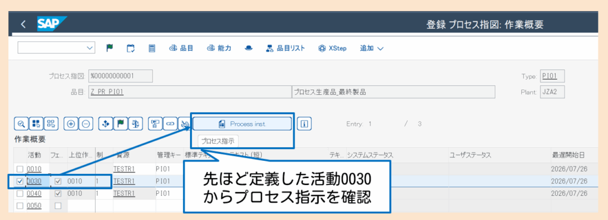This screenshot has height=220, width=608.
Task: Click the chain link icon in table toolbar
Action: coord(170,124)
